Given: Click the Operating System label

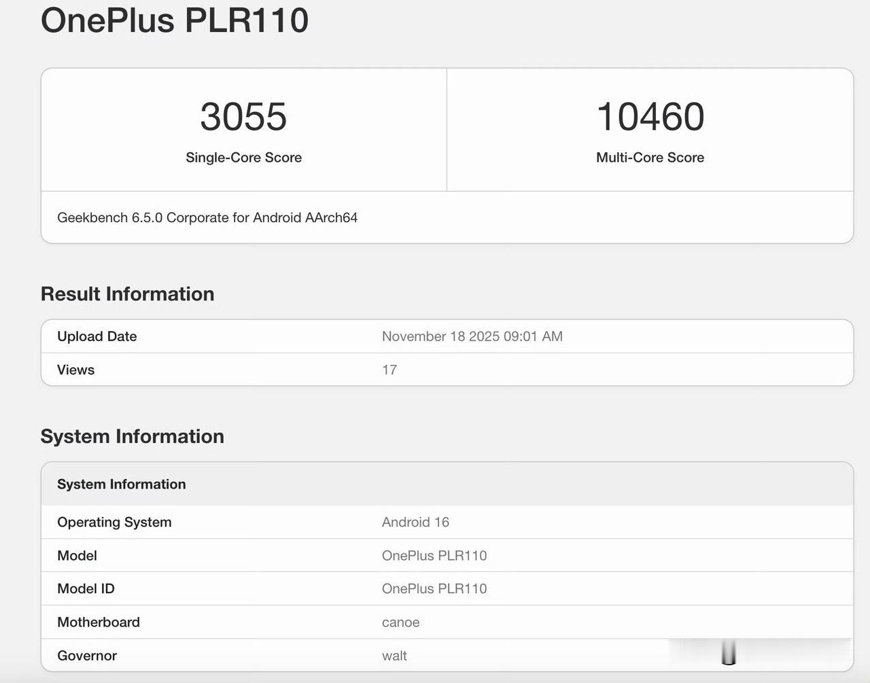Looking at the screenshot, I should click(x=114, y=522).
